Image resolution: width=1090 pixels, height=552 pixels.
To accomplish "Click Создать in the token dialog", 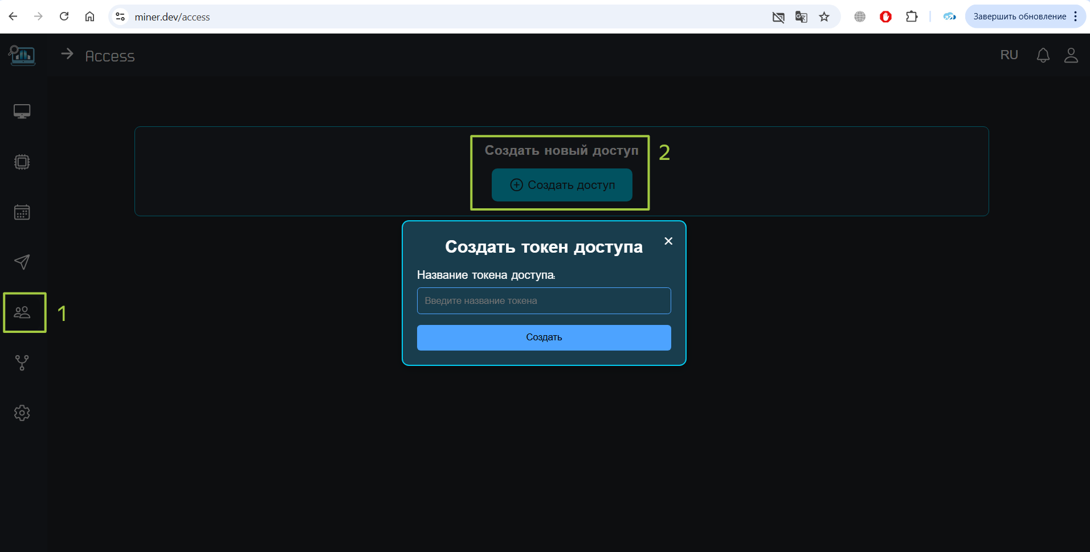I will (x=543, y=337).
